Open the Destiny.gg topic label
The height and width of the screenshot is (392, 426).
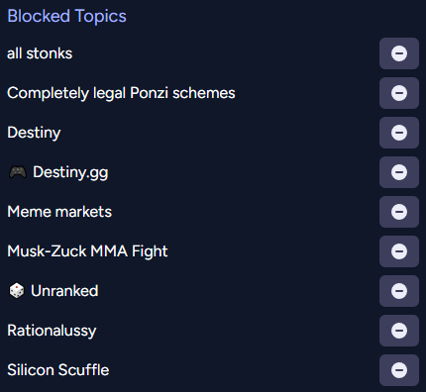point(70,172)
